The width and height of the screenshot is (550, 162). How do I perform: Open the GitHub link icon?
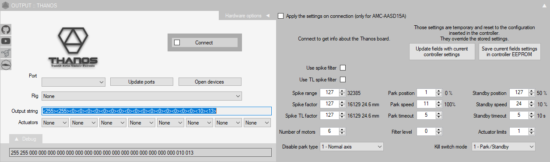tap(6, 30)
